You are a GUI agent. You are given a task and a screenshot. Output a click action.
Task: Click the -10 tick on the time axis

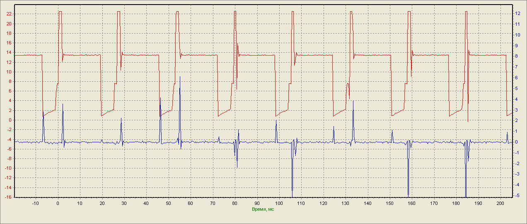36,204
